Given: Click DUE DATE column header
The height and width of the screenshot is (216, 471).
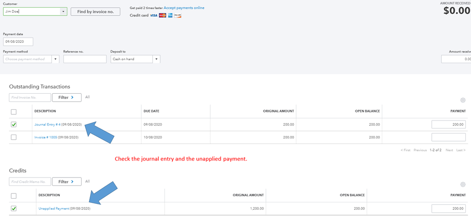Looking at the screenshot, I should click(151, 111).
